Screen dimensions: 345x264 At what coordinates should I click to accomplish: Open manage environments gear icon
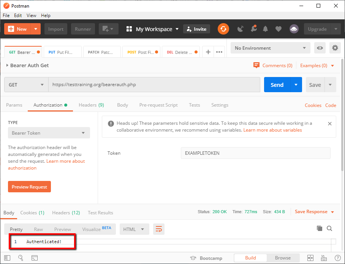pos(335,48)
